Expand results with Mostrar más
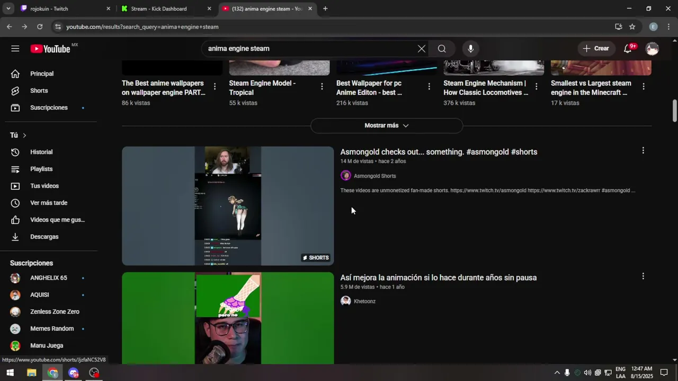678x381 pixels. [x=387, y=125]
